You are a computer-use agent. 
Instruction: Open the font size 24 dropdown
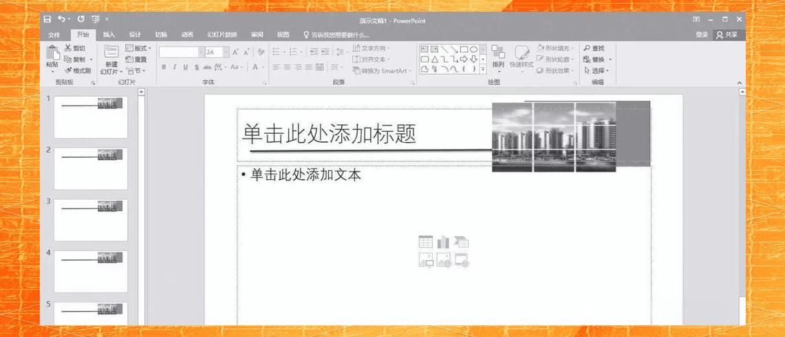point(226,52)
